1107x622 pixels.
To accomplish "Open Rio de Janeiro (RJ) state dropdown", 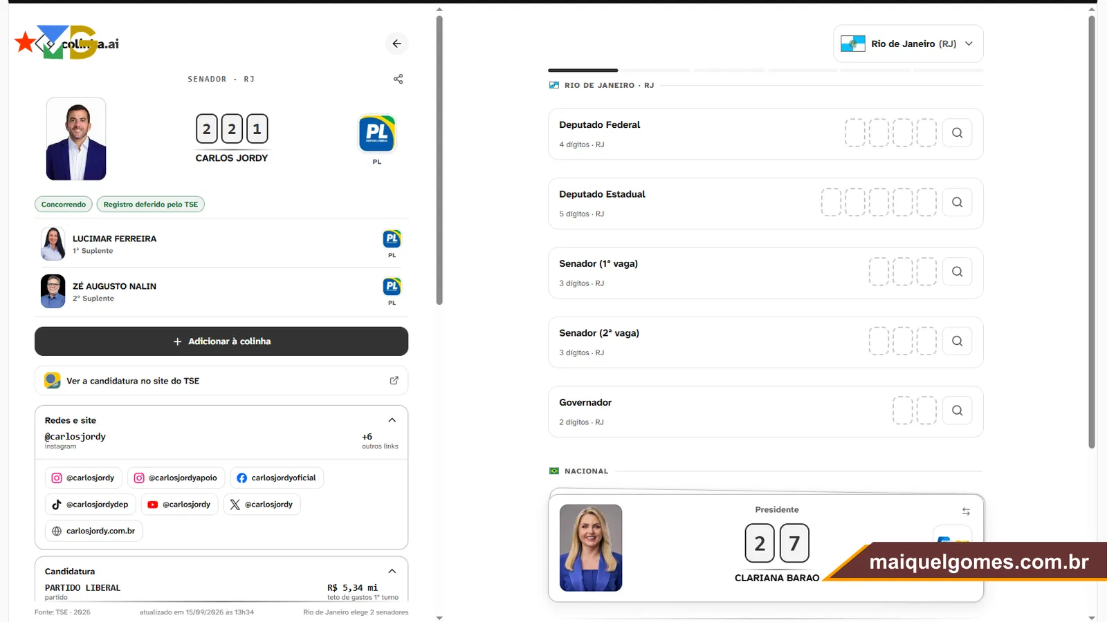I will click(908, 44).
